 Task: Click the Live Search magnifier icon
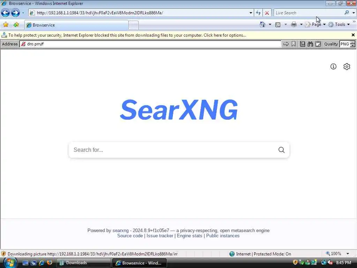point(347,13)
